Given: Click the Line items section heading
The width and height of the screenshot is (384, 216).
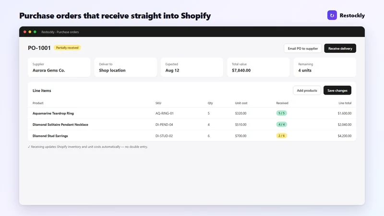Looking at the screenshot, I should pyautogui.click(x=42, y=91).
